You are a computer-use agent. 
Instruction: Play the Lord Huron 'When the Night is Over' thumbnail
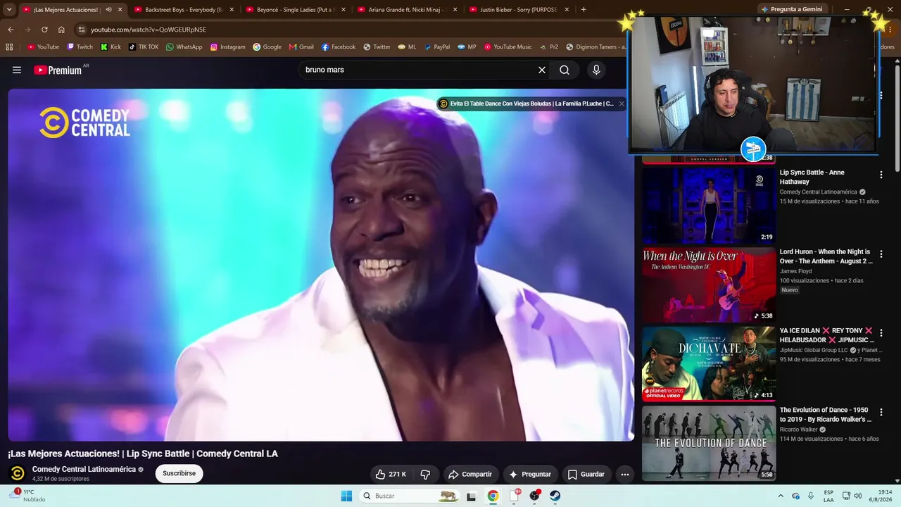[709, 284]
